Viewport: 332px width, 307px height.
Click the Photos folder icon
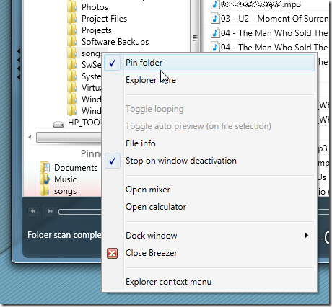72,6
